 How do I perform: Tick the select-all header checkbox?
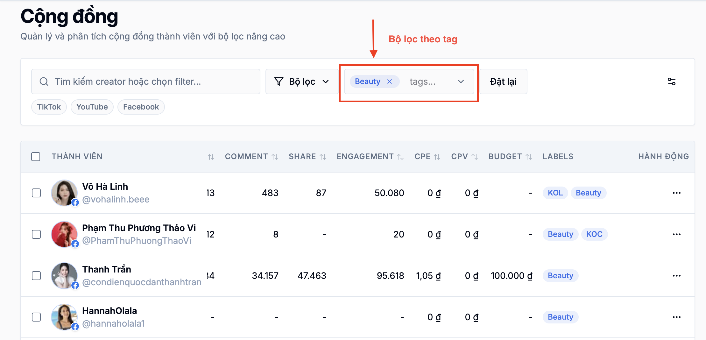[36, 157]
